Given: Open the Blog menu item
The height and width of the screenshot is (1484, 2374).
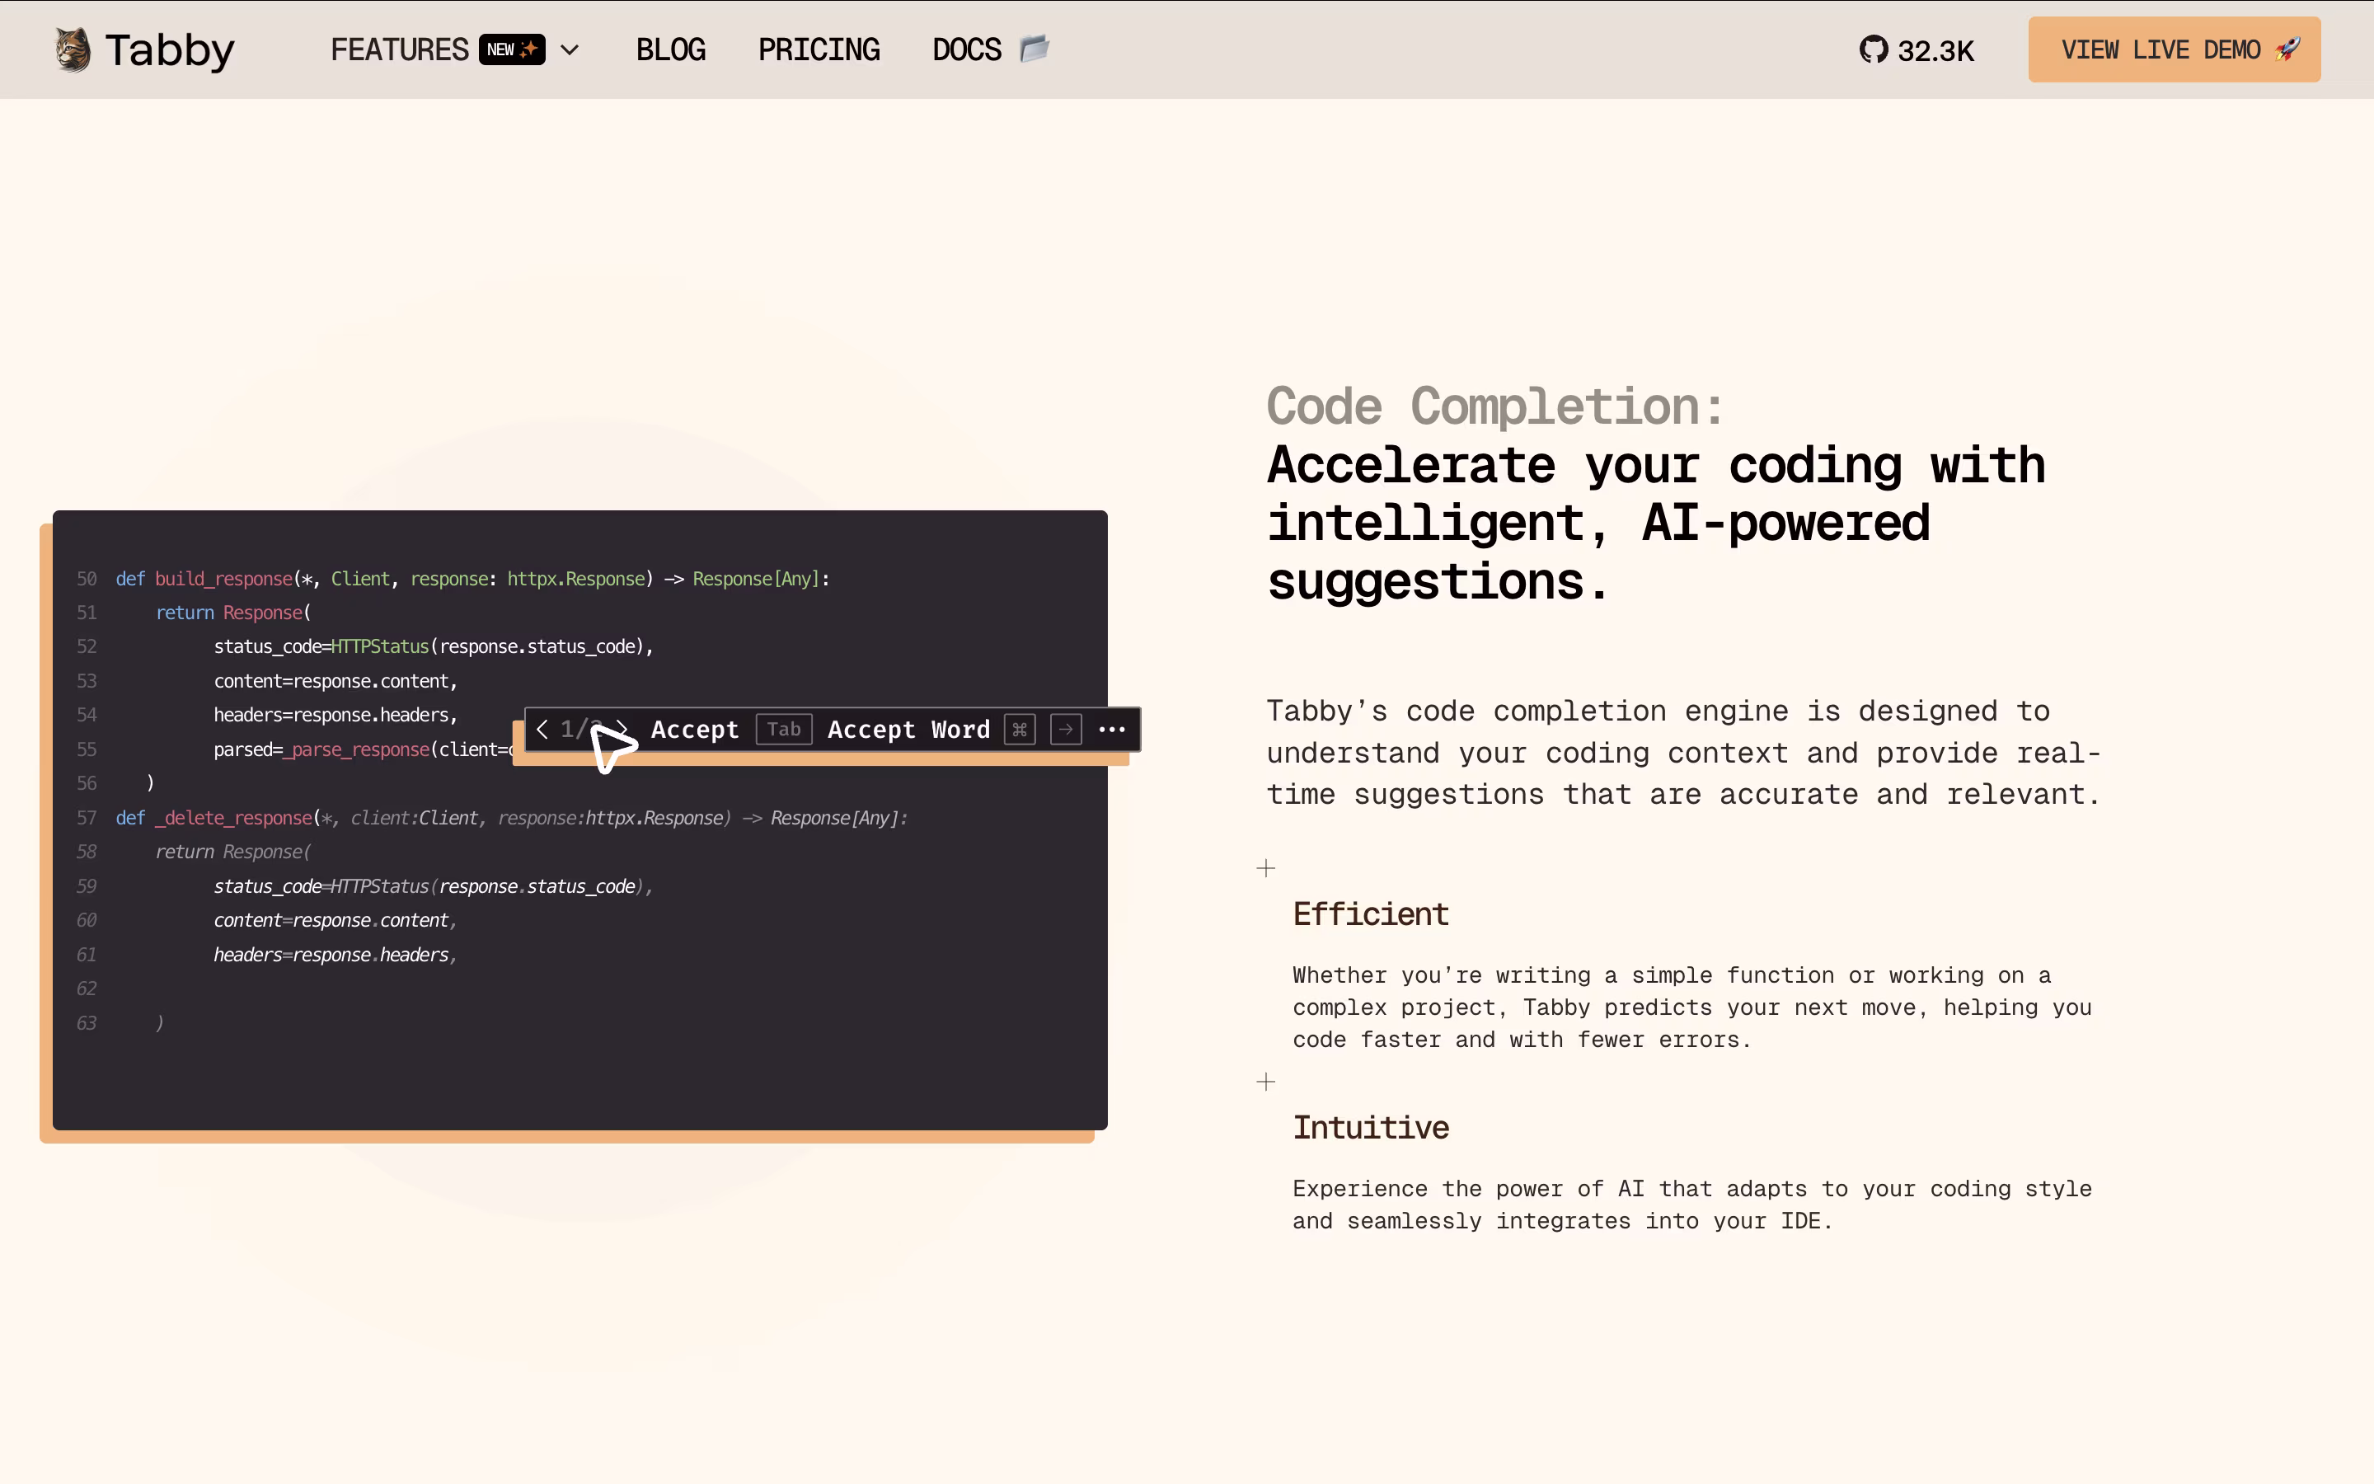Looking at the screenshot, I should 670,49.
